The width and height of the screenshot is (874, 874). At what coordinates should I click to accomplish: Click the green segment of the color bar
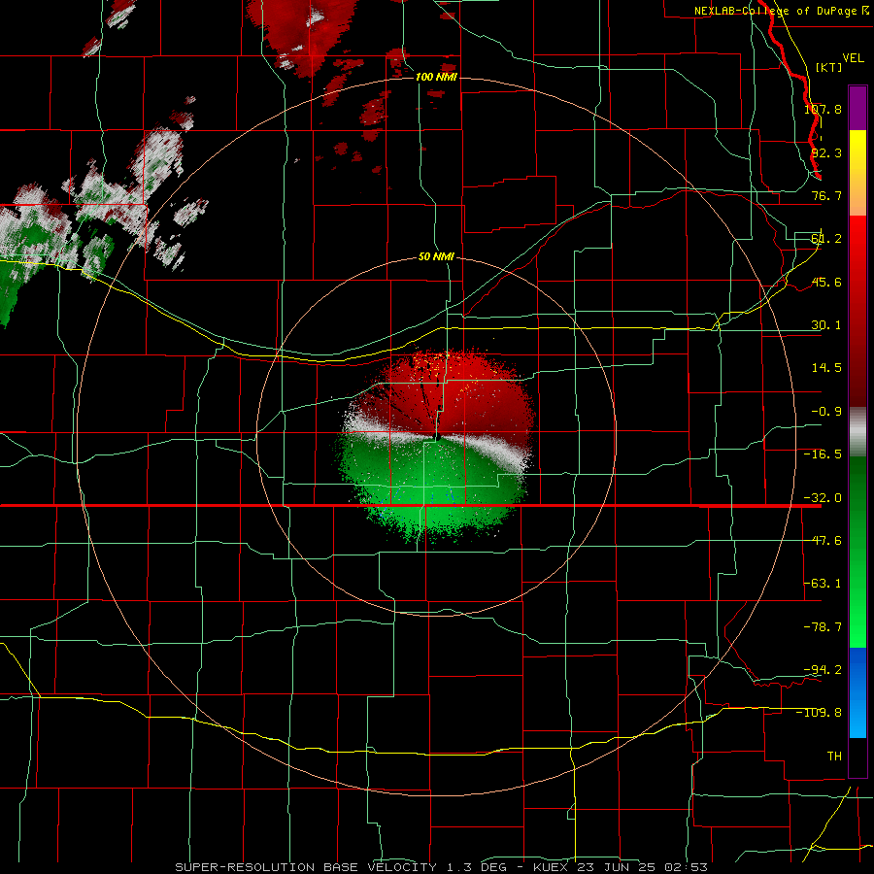pyautogui.click(x=857, y=552)
